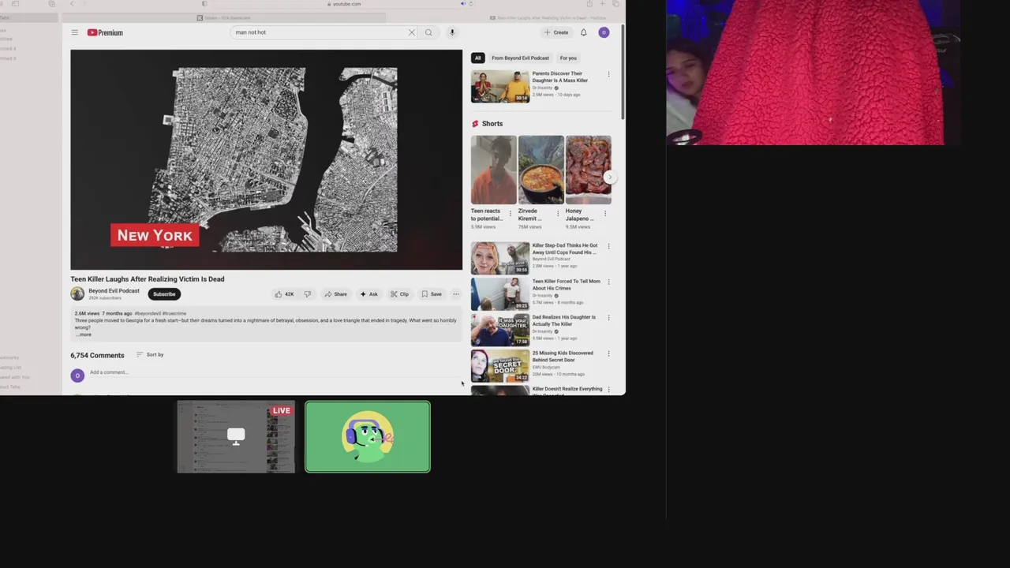Open options for the 'Honey Jalapeno' Short
The height and width of the screenshot is (568, 1010).
point(605,213)
